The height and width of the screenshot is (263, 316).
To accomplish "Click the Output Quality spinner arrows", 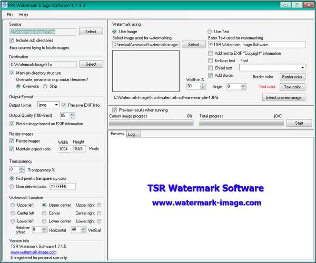I will tap(72, 116).
